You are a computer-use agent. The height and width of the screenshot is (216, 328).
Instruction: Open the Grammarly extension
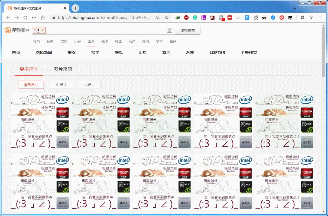(195, 17)
